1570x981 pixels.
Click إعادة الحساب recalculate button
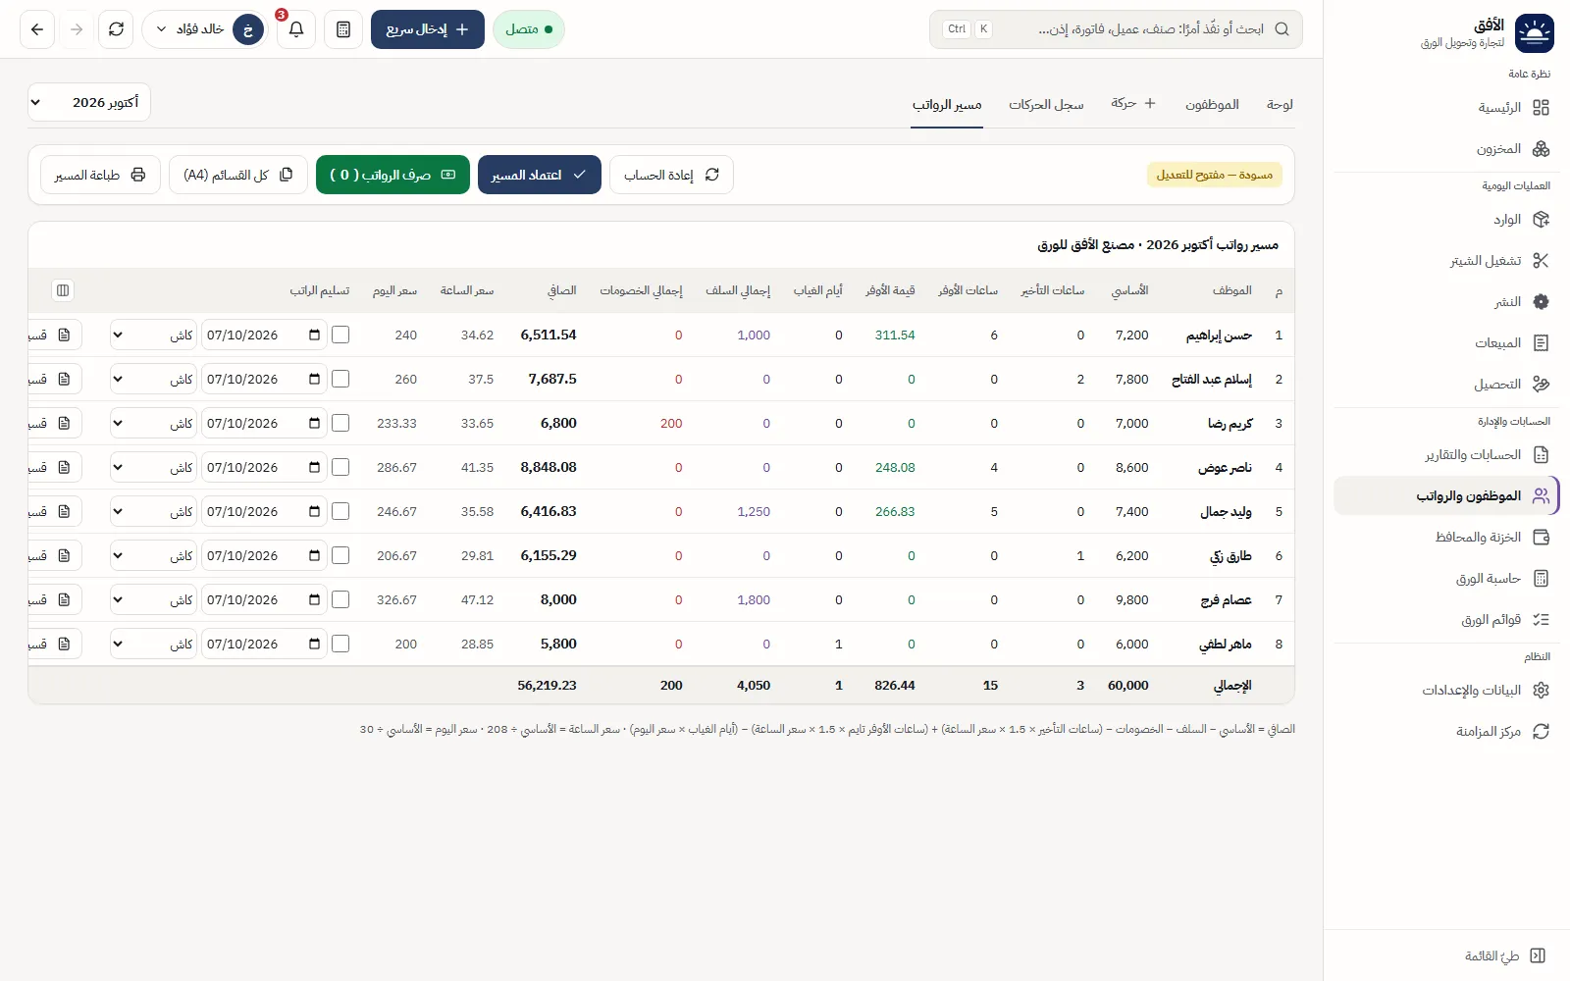[671, 175]
